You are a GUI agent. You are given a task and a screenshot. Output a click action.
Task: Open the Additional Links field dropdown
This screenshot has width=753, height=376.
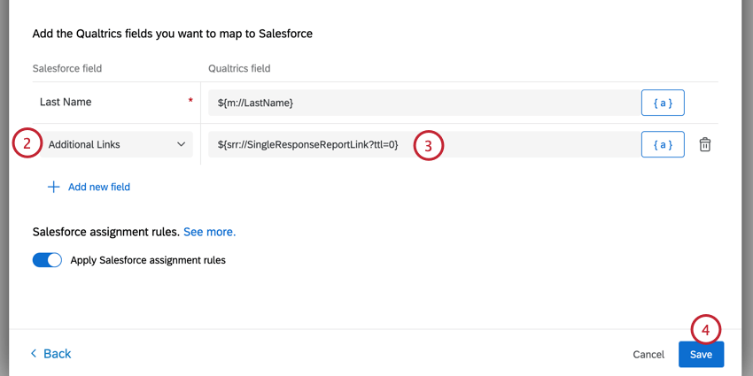click(115, 144)
